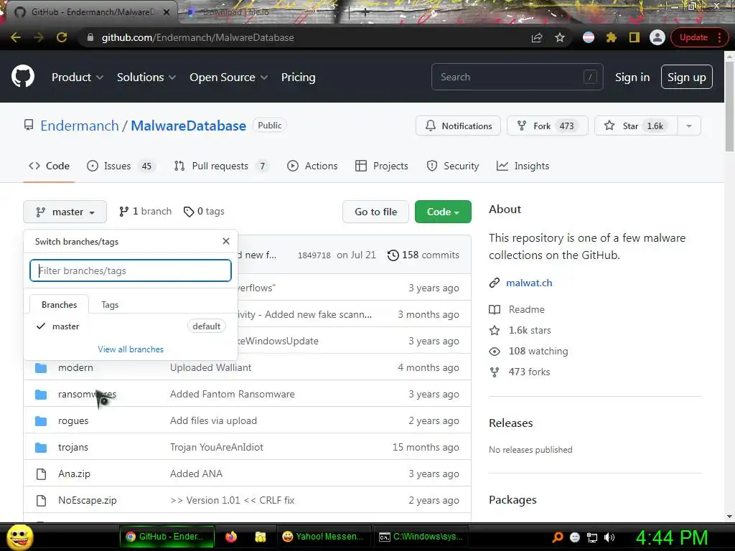735x551 pixels.
Task: Click the circular extension icon beside bookmark star
Action: coord(589,37)
